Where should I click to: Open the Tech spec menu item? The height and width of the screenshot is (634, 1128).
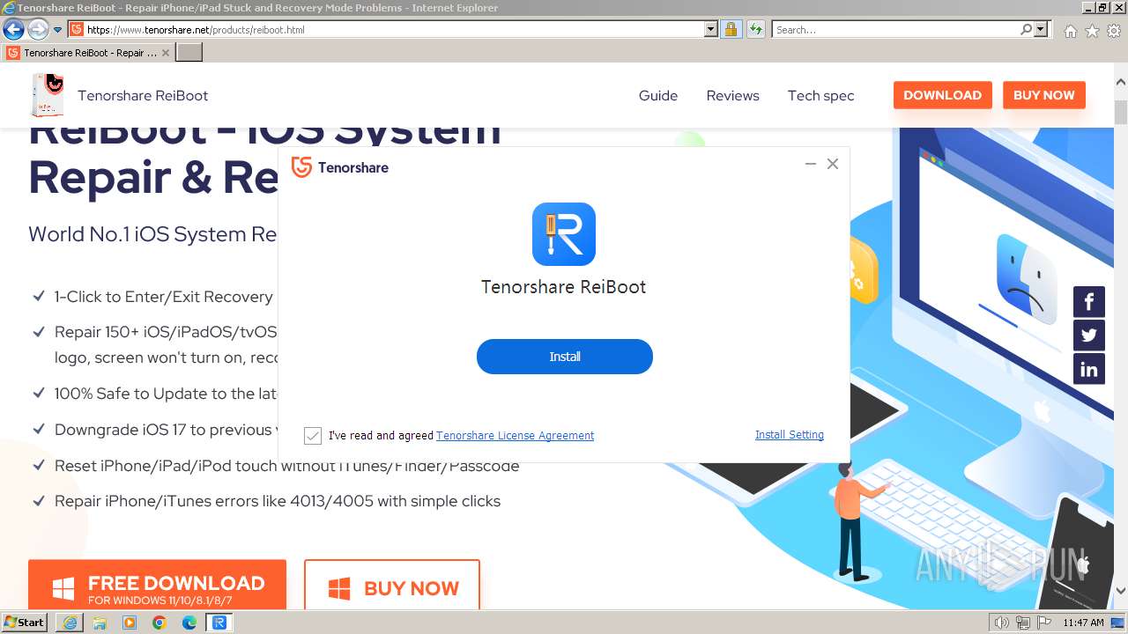pyautogui.click(x=820, y=95)
